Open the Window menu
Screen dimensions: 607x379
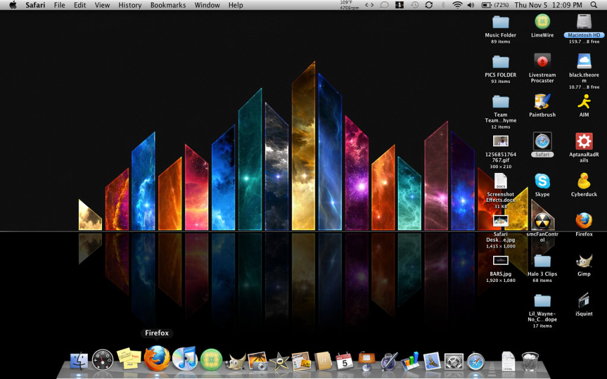207,5
